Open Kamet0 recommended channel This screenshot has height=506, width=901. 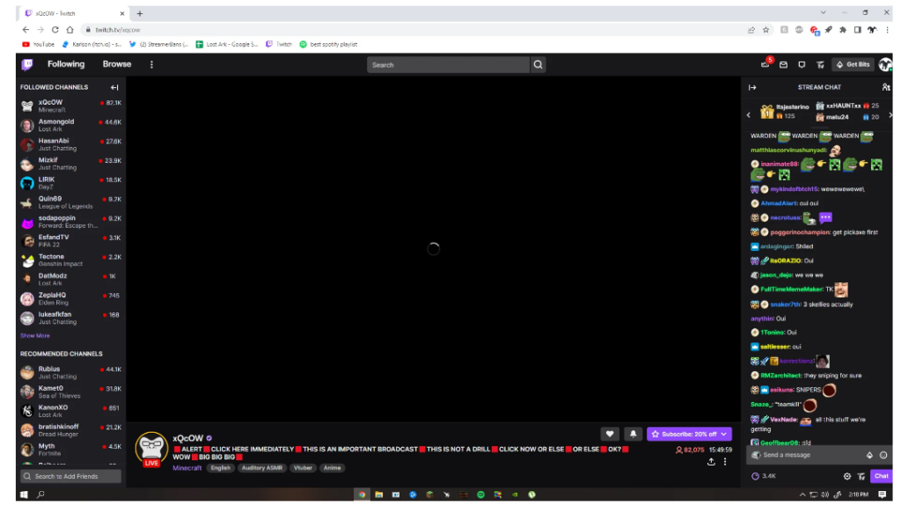pyautogui.click(x=70, y=392)
